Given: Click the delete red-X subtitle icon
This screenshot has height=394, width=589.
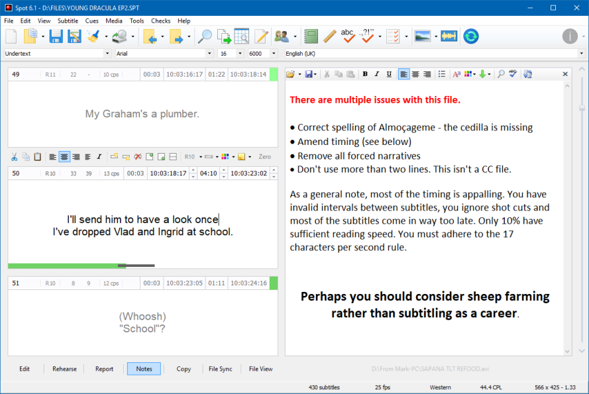Looking at the screenshot, I should (x=138, y=157).
